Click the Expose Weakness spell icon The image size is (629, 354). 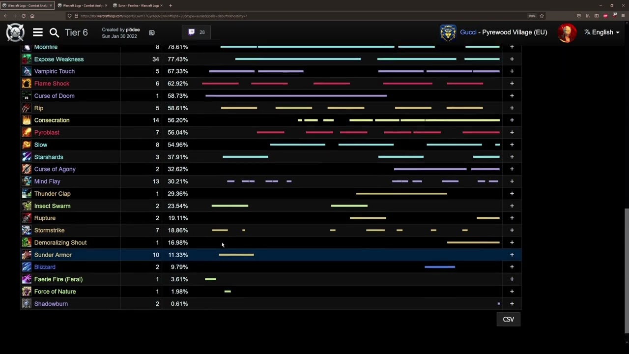tap(27, 59)
